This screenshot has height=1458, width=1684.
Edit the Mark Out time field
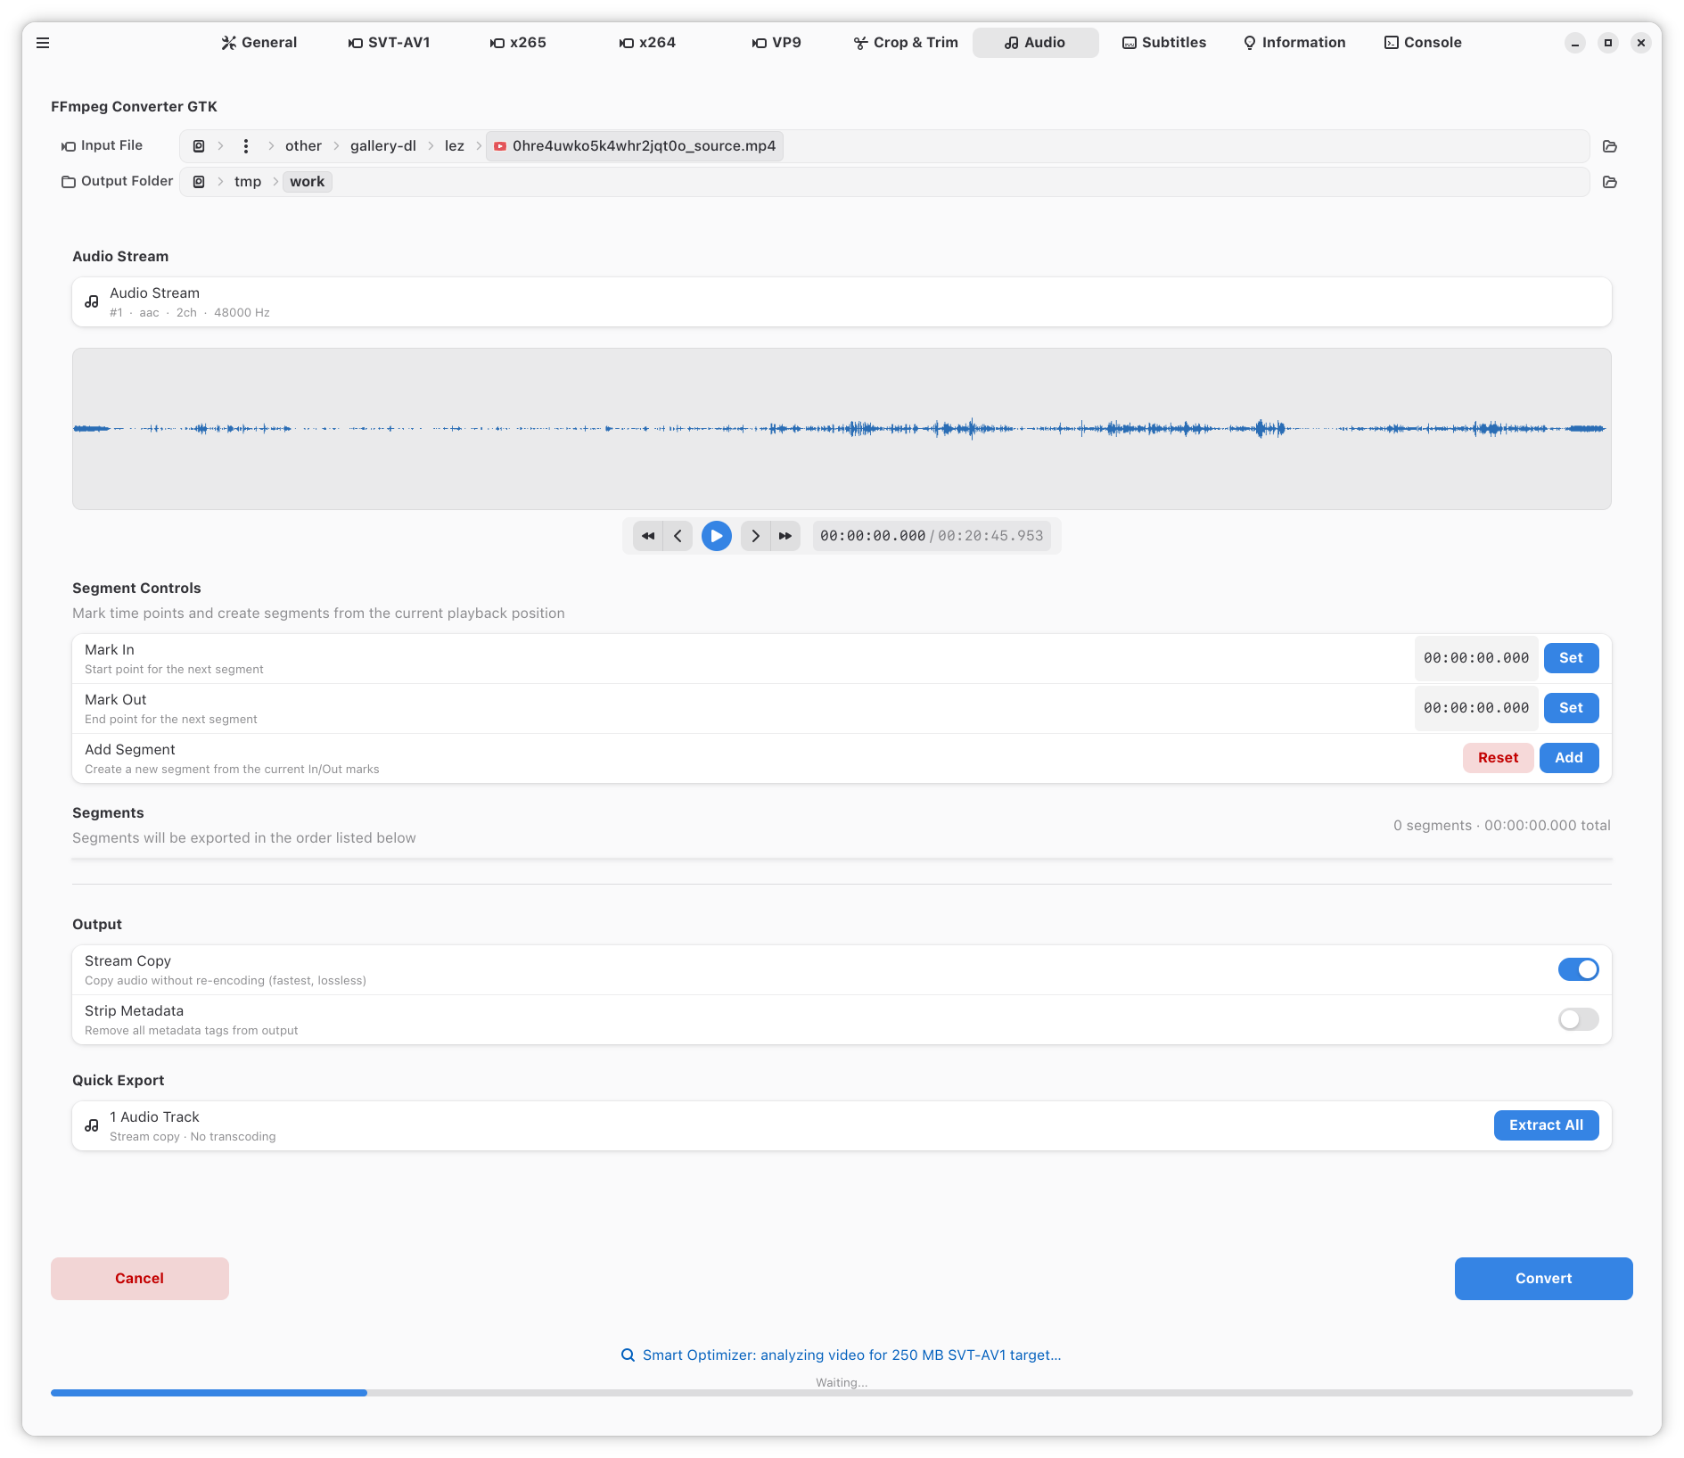coord(1476,708)
